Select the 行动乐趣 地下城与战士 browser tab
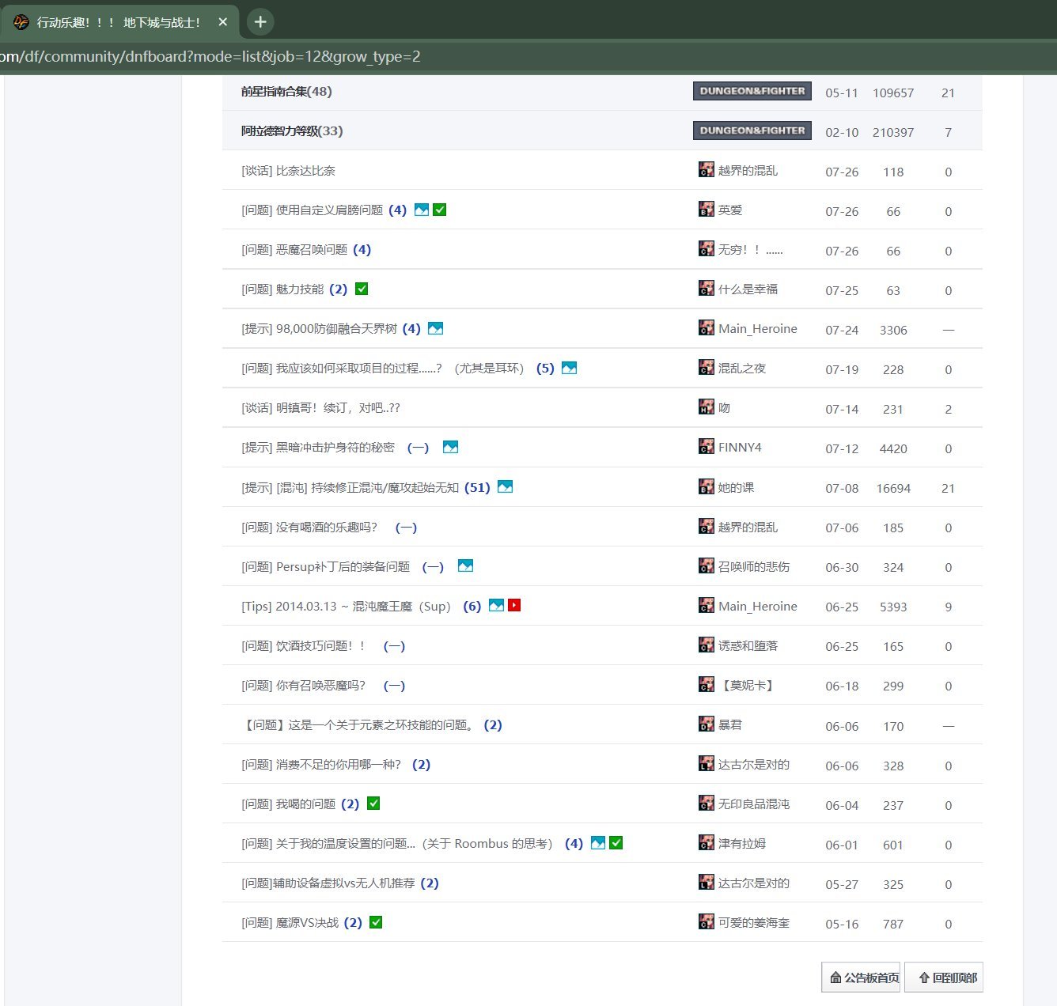The image size is (1057, 1006). 119,22
